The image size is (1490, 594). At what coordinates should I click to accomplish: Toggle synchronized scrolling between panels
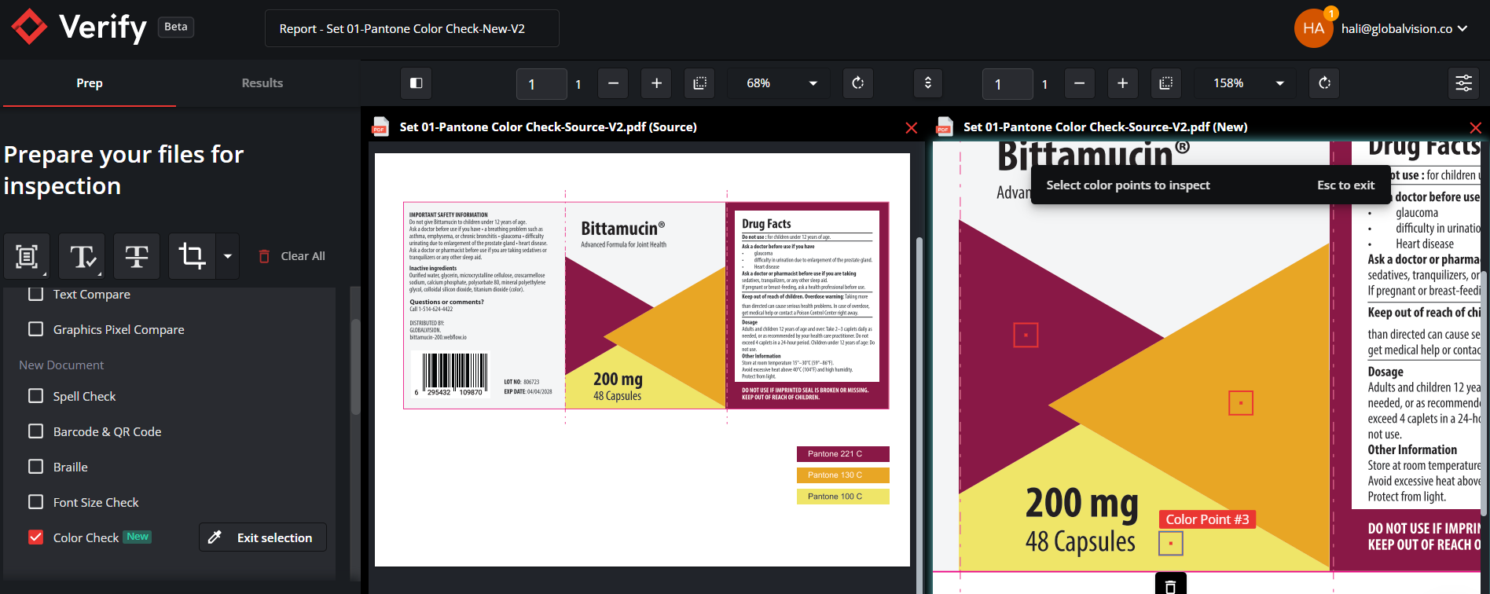(928, 83)
